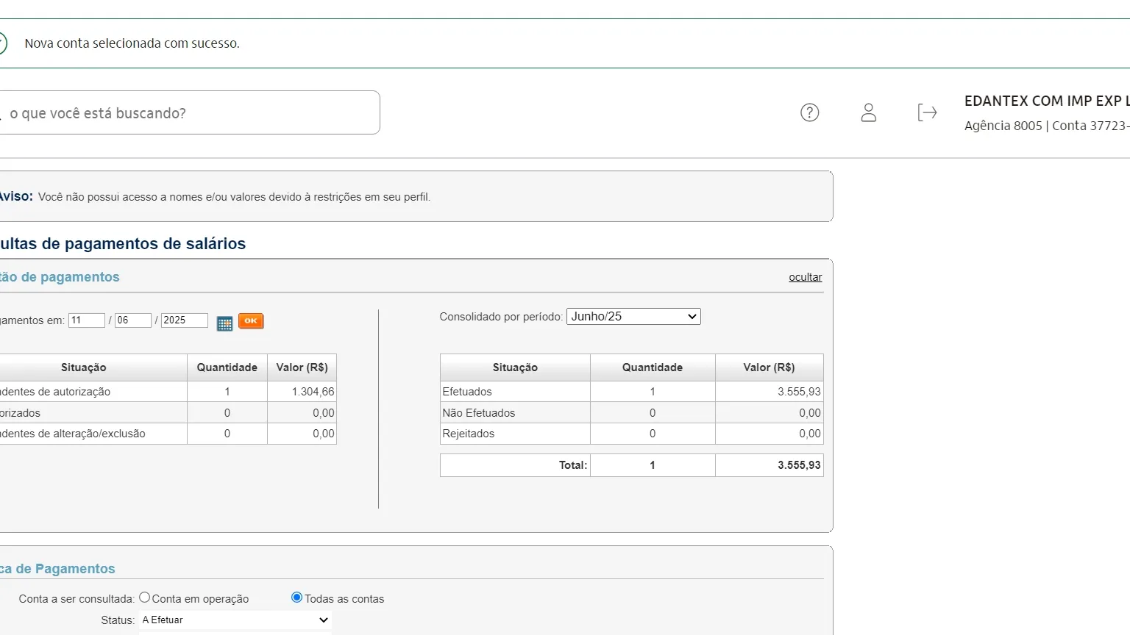
Task: Open the 'Consolidado por período' dropdown
Action: click(633, 317)
